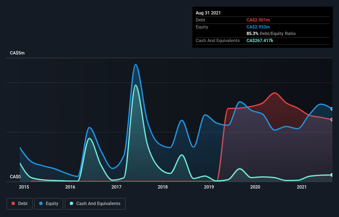Click the 2016 x-axis label
The height and width of the screenshot is (217, 339).
click(70, 187)
